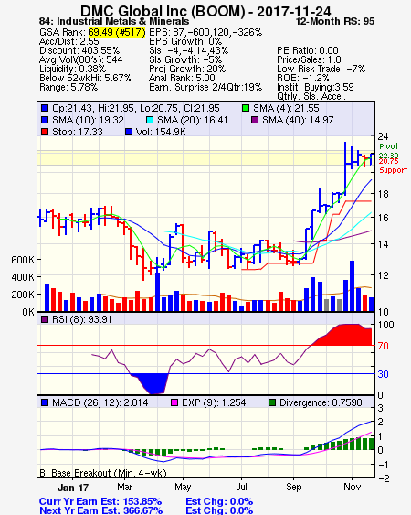Click the 12-Month RS: 95 text
This screenshot has height=515, width=411.
[335, 21]
